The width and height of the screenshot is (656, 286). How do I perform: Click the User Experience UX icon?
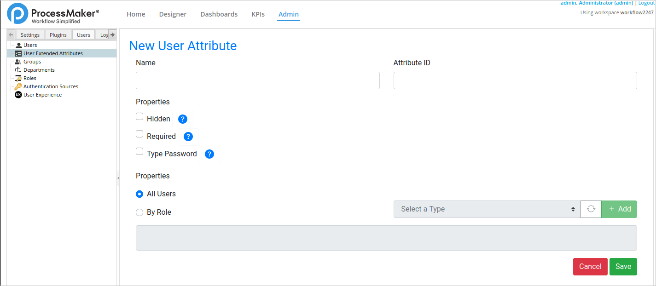coord(18,95)
